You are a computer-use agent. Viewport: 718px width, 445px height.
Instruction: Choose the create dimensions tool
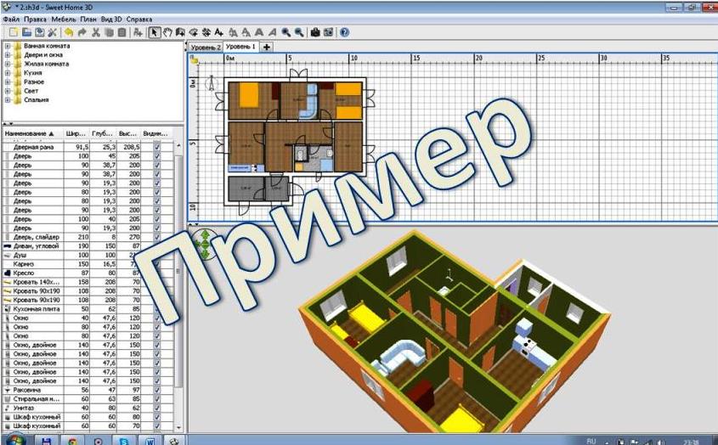tap(206, 32)
